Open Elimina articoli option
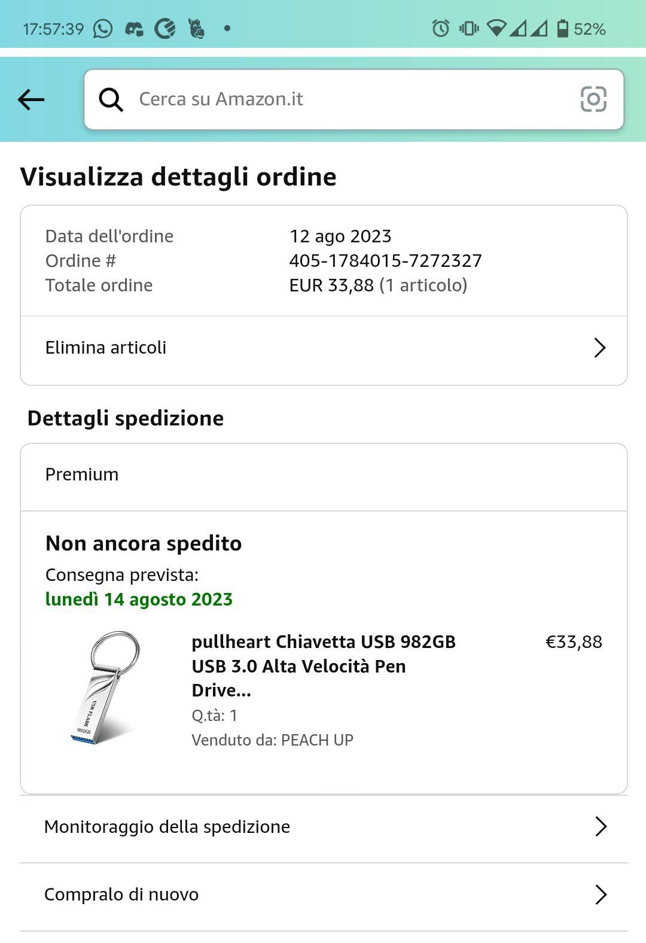The height and width of the screenshot is (943, 646). point(106,348)
